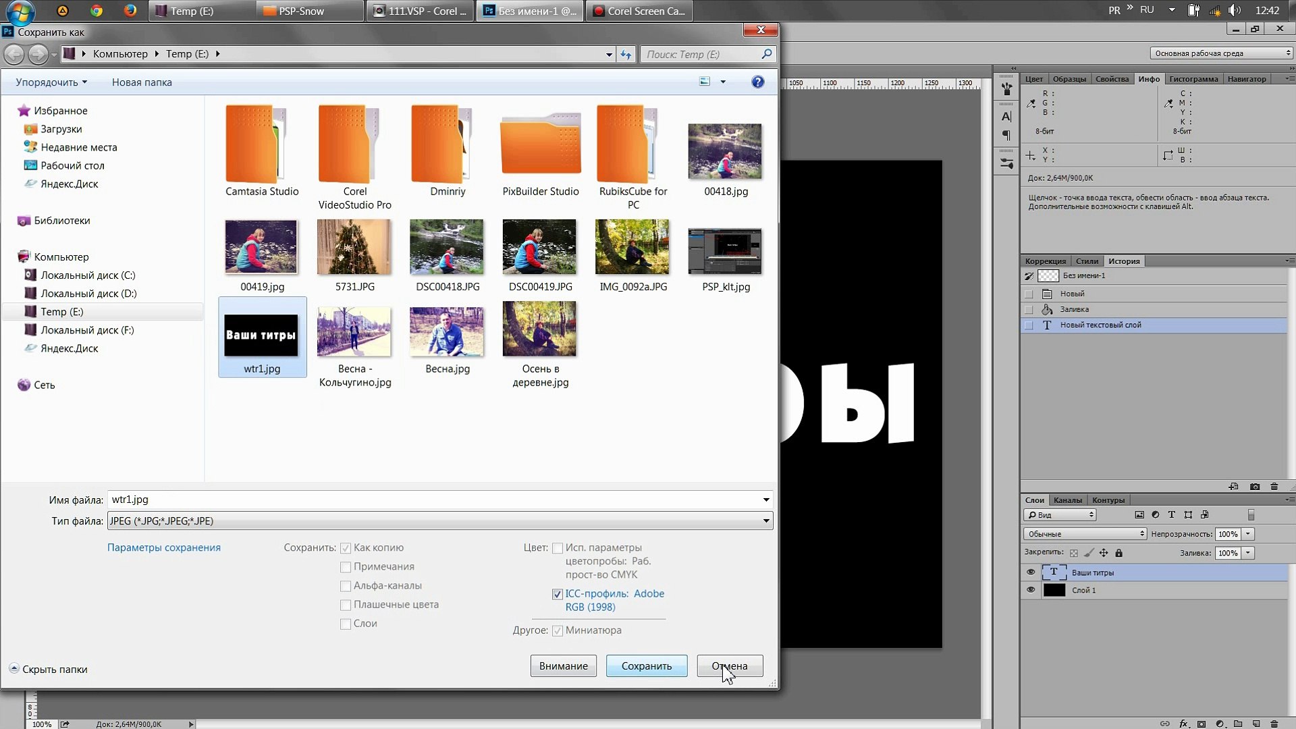1296x729 pixels.
Task: Hide the Ваши титры layer visibility eye
Action: [x=1031, y=572]
